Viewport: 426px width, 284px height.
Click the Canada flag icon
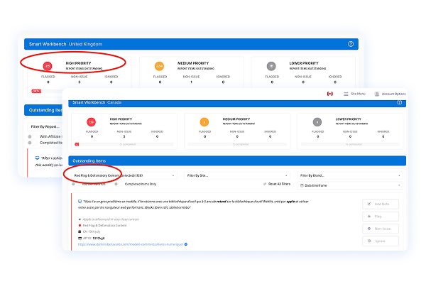click(330, 94)
